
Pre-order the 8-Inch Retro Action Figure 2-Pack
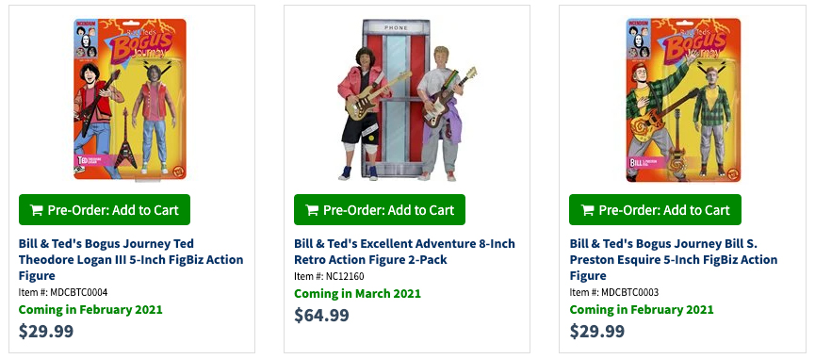[x=380, y=210]
